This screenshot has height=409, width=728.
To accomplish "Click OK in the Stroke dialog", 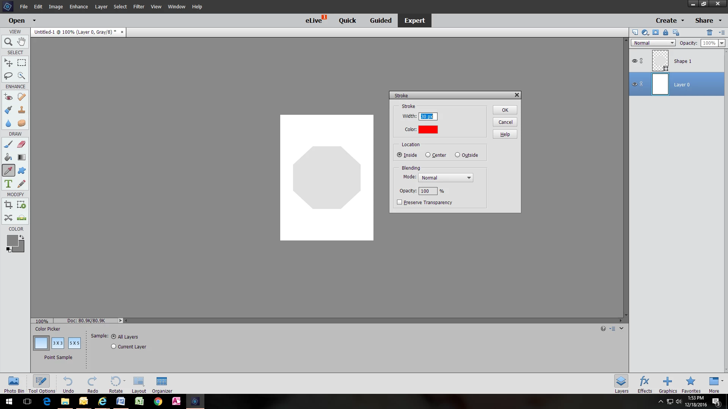I will pyautogui.click(x=505, y=110).
